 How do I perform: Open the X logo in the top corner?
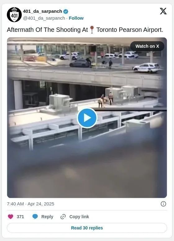coord(163,11)
